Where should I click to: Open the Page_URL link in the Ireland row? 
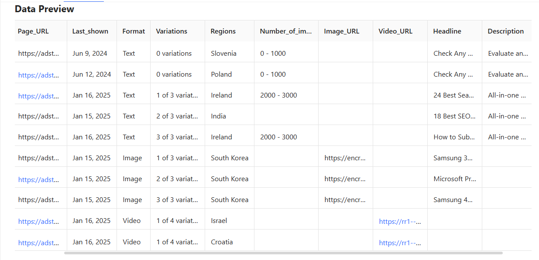click(38, 96)
